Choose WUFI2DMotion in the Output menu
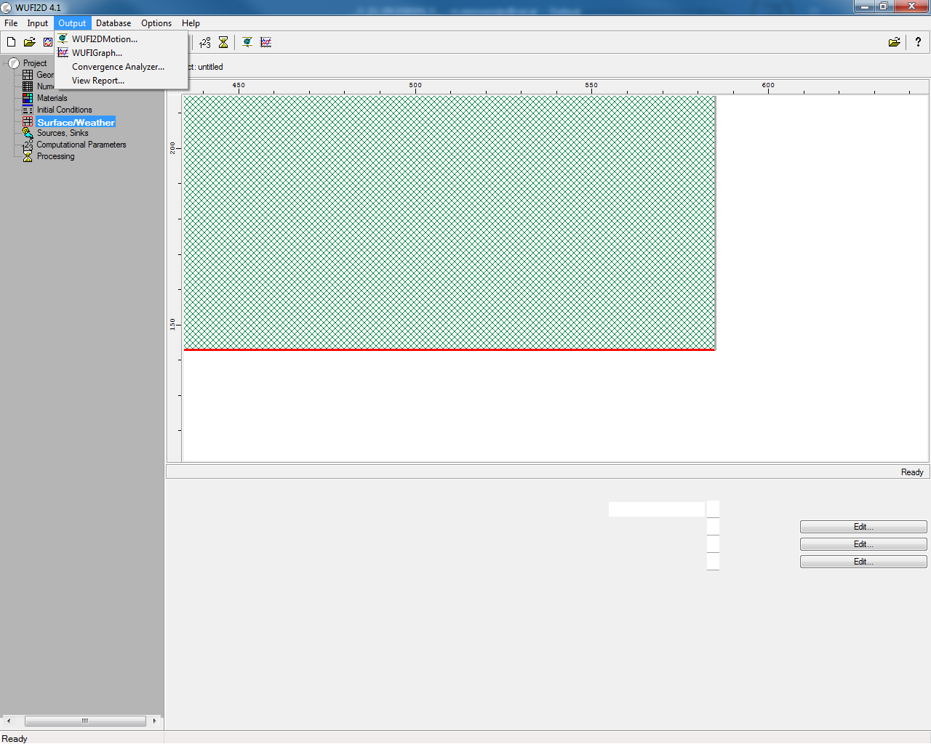The width and height of the screenshot is (931, 744). tap(104, 39)
